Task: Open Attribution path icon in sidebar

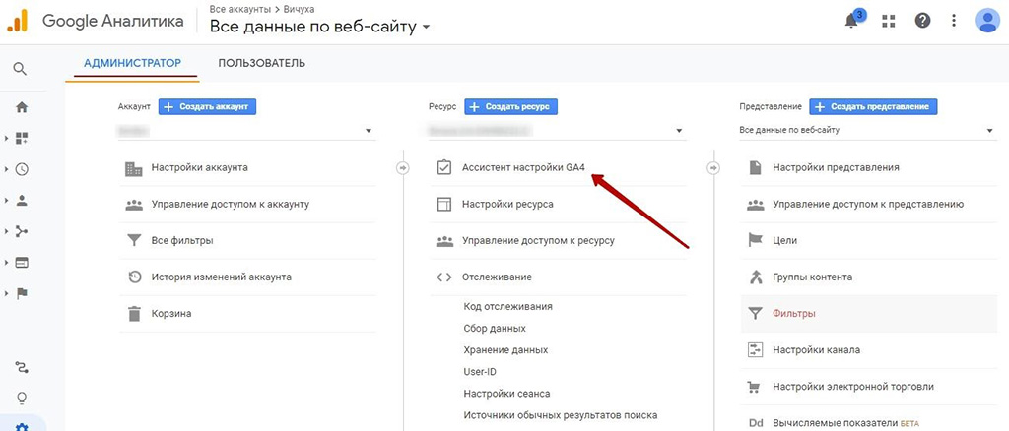Action: [x=22, y=367]
